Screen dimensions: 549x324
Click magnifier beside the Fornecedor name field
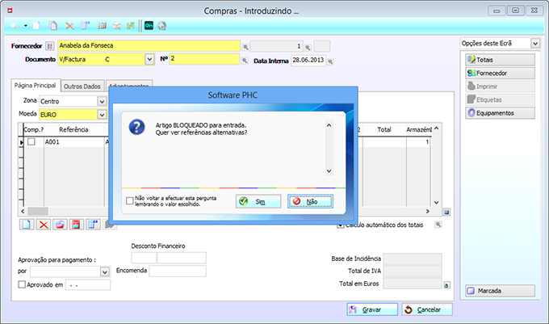tap(245, 47)
